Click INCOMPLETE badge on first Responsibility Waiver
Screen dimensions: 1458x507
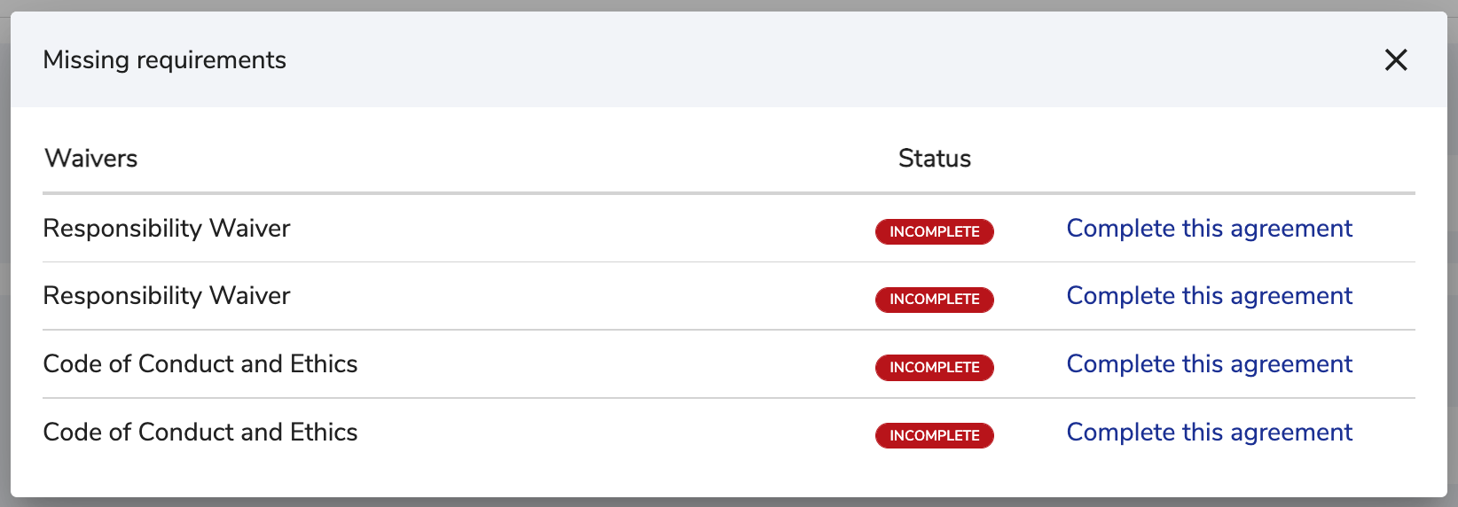click(934, 231)
